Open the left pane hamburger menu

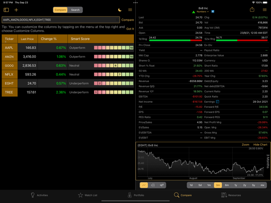130,10
